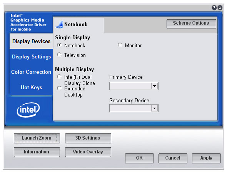This screenshot has height=173, width=227.
Task: Click the Apply button
Action: pos(206,158)
